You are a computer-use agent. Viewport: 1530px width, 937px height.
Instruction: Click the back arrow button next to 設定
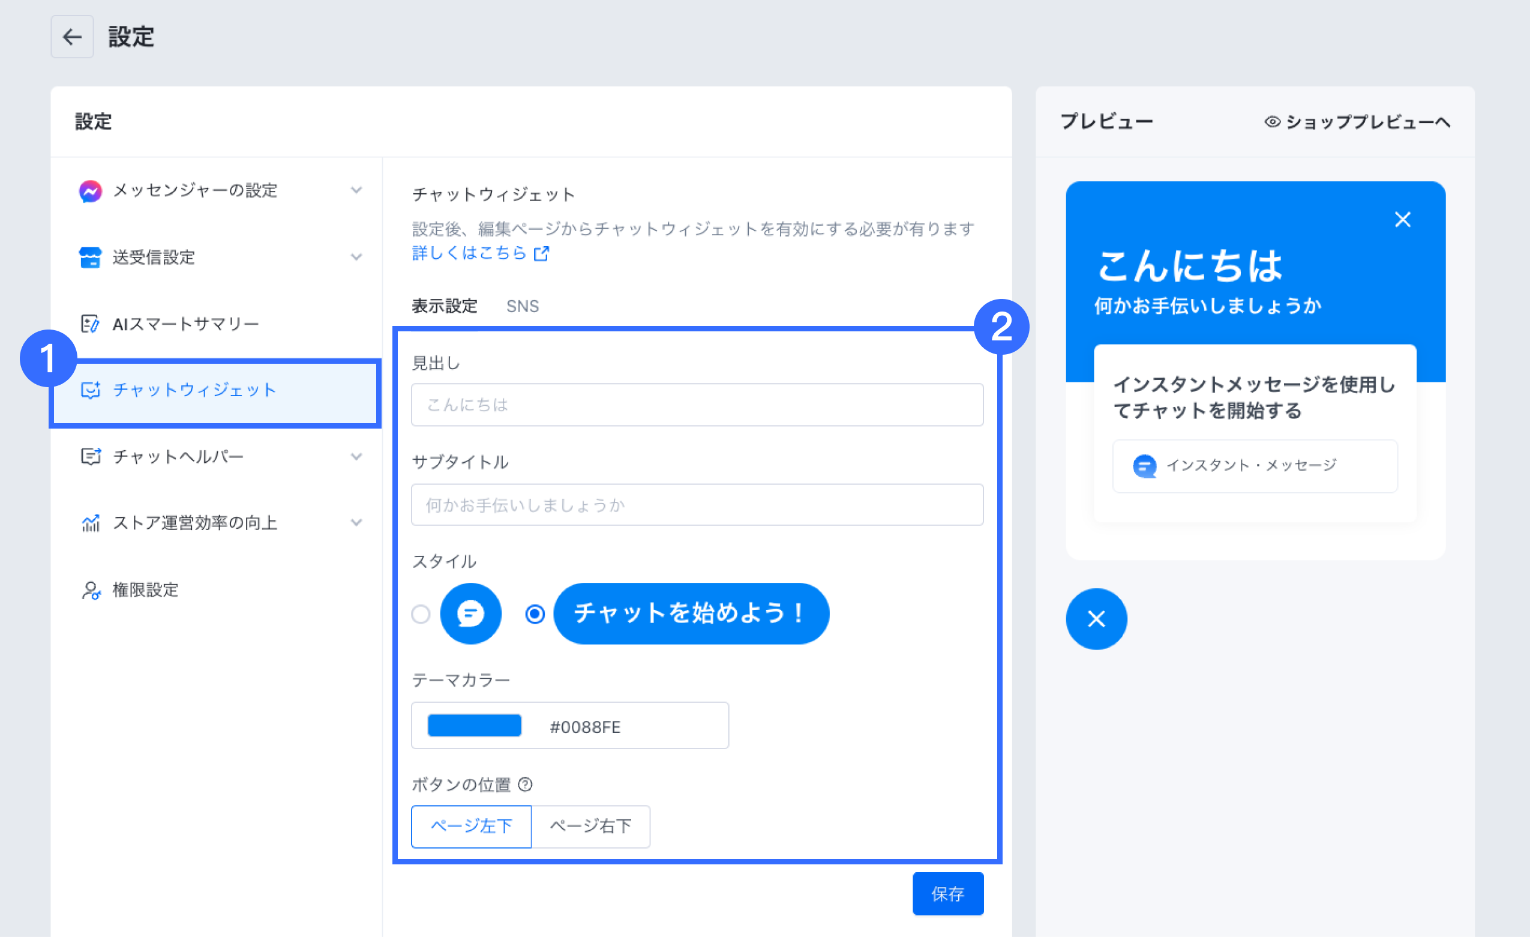[72, 37]
